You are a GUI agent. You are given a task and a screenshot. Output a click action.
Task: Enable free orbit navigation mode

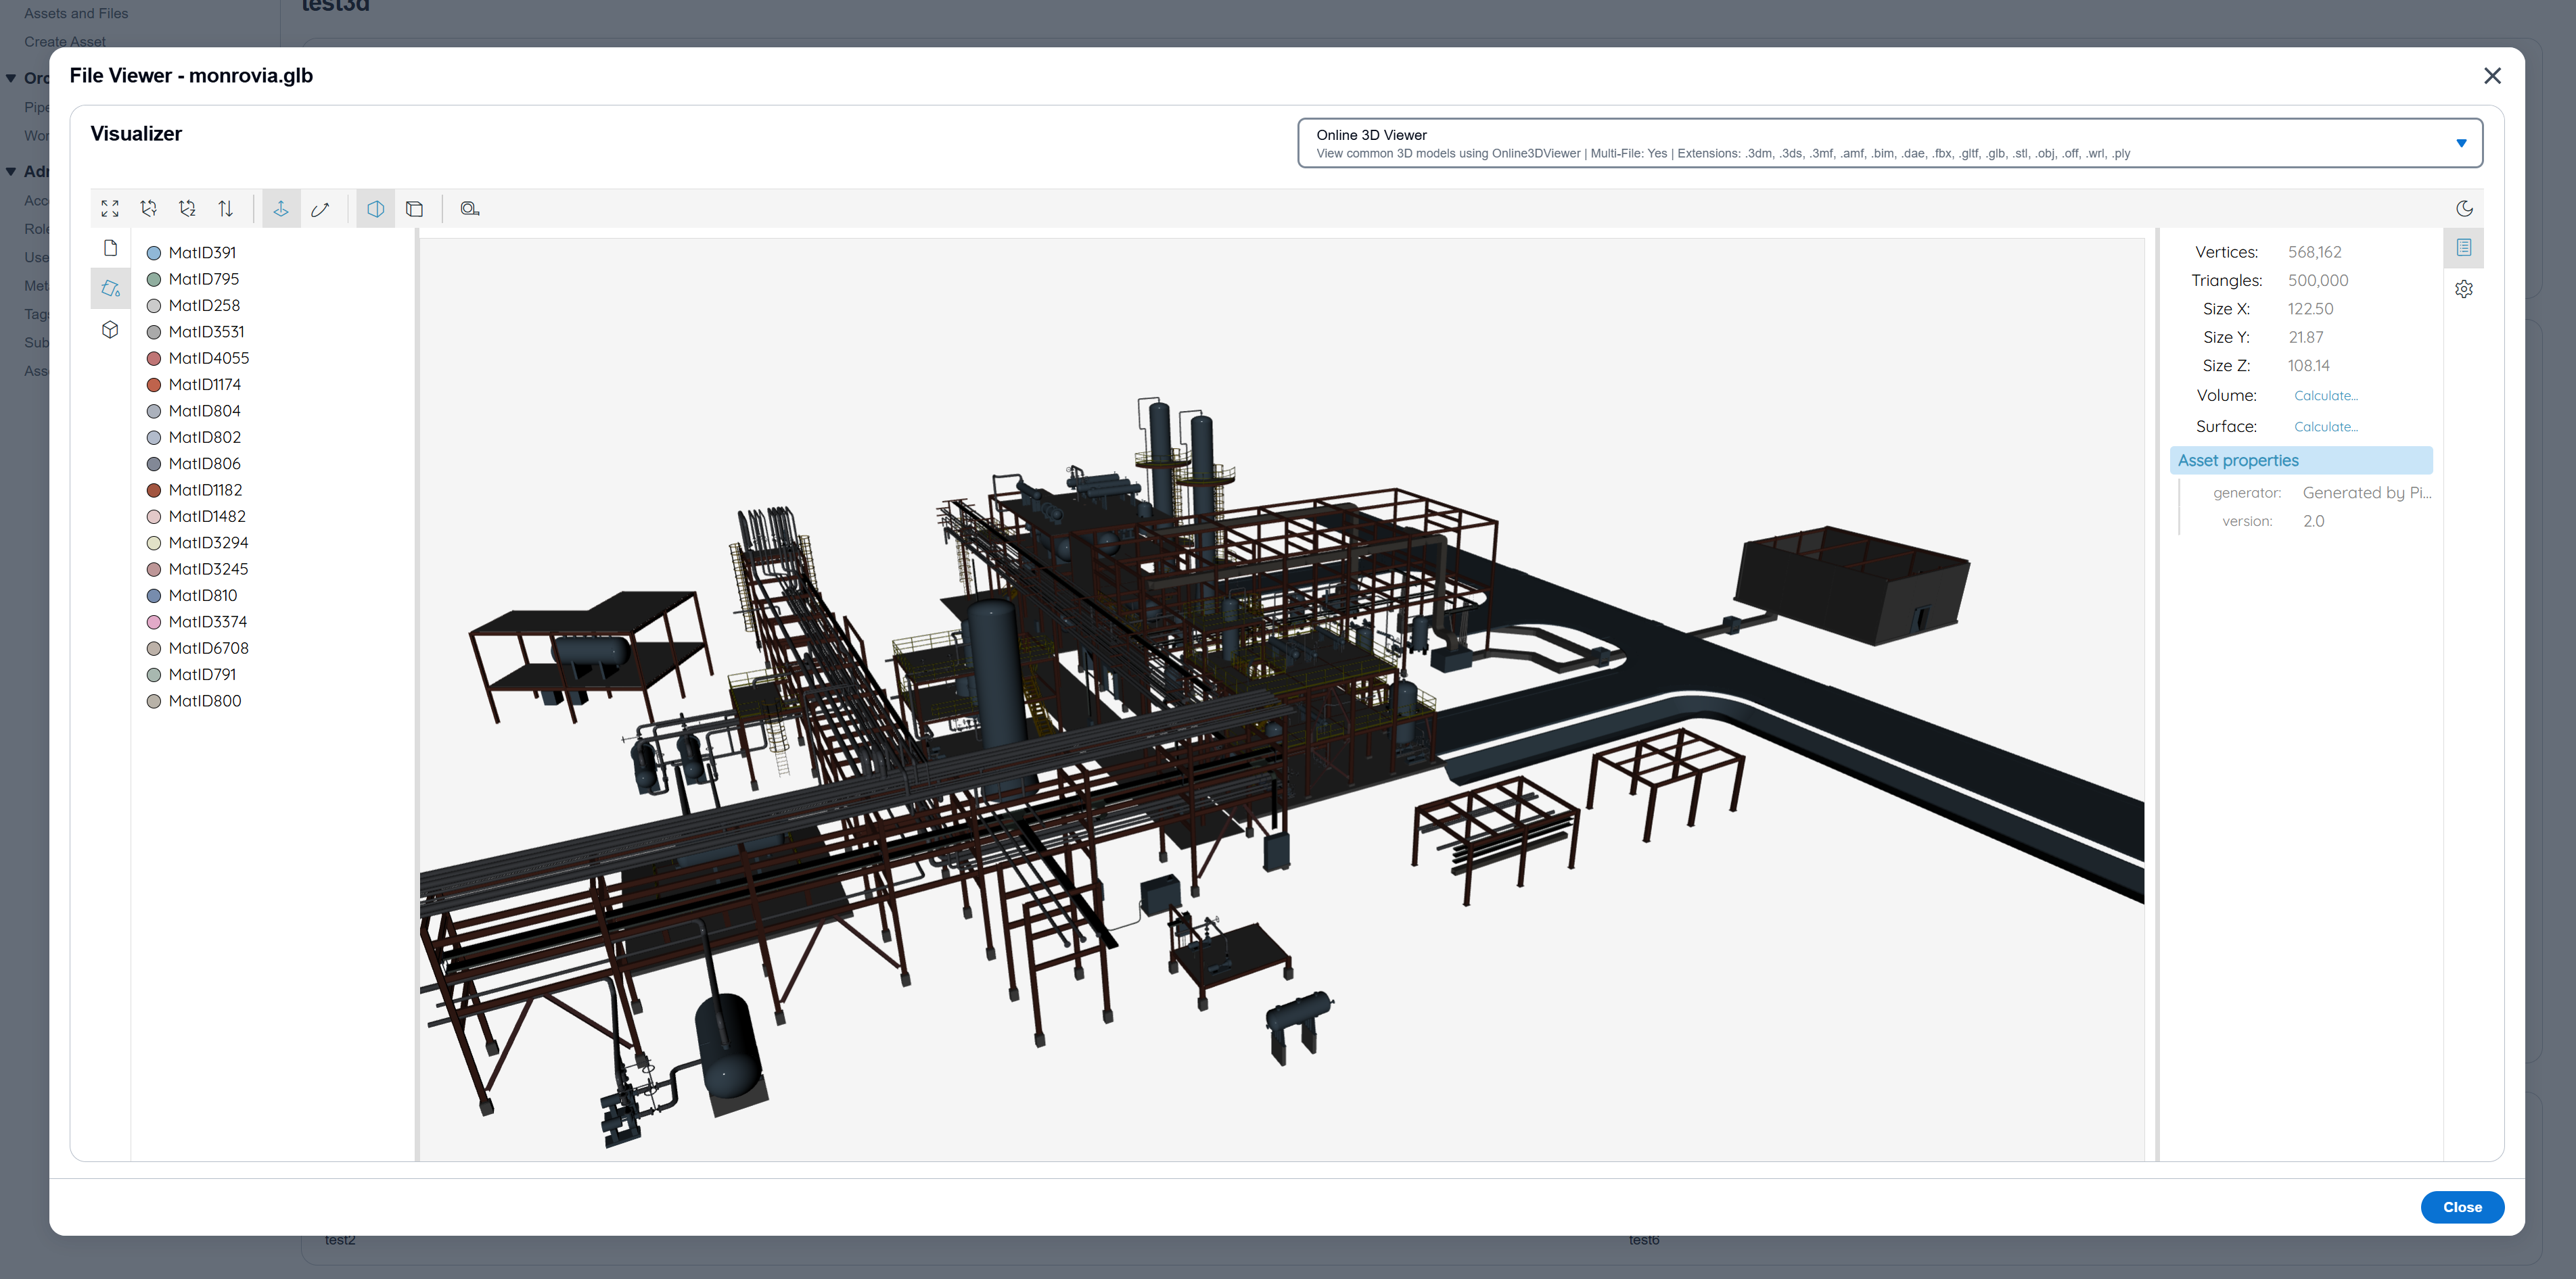click(x=320, y=209)
